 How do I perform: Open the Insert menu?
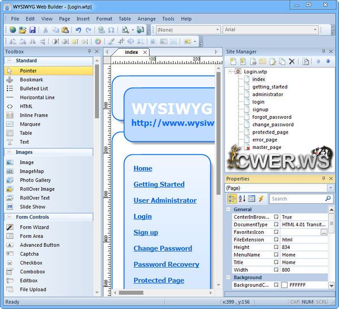83,19
